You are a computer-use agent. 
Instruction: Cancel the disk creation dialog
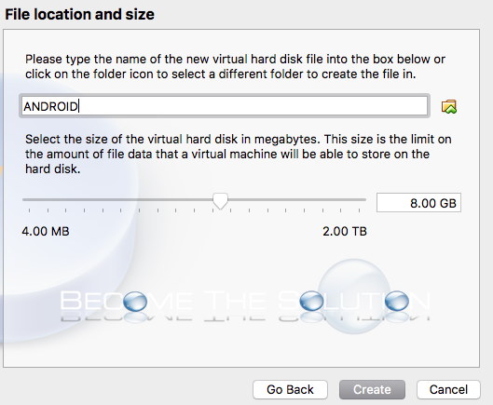coord(448,389)
